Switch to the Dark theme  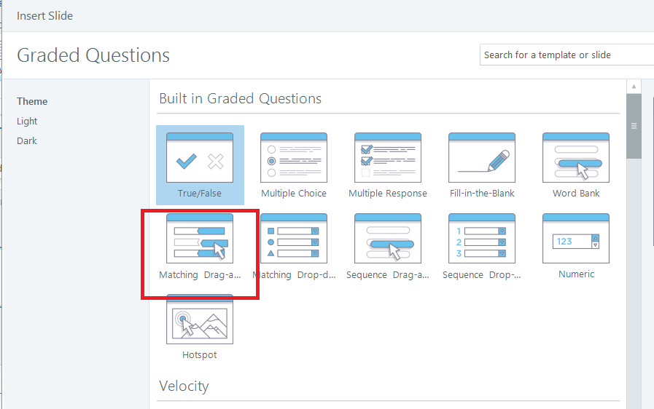pyautogui.click(x=27, y=141)
